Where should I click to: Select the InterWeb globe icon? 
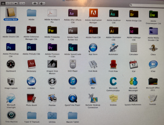point(31,81)
